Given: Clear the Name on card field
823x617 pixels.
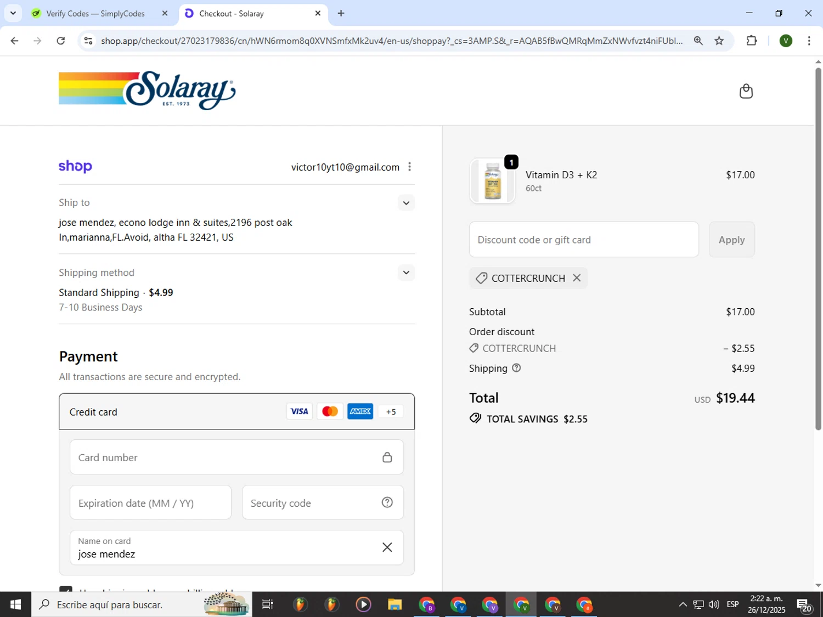Looking at the screenshot, I should point(387,547).
